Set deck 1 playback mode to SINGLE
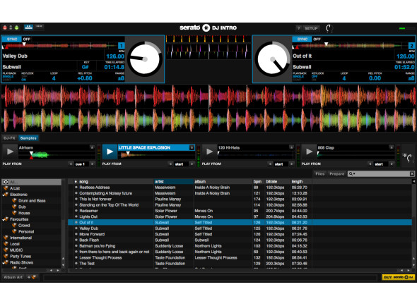The height and width of the screenshot is (306, 417). [x=8, y=76]
